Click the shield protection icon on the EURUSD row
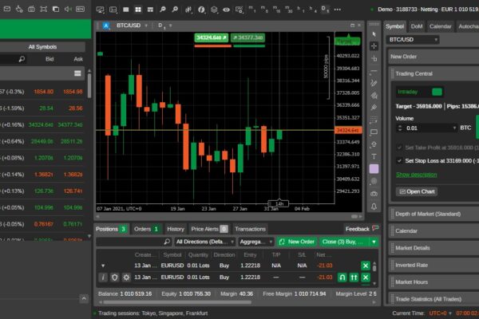 tap(114, 278)
